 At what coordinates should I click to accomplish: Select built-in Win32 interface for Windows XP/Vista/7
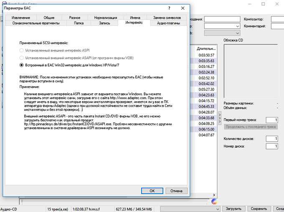[x=22, y=65]
